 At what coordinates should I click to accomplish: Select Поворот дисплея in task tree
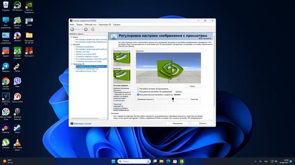[82, 52]
